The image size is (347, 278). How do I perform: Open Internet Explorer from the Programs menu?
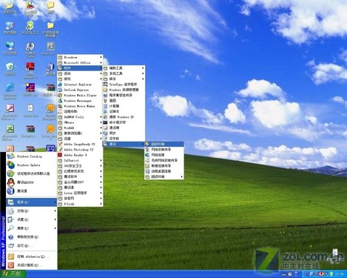[x=80, y=85]
